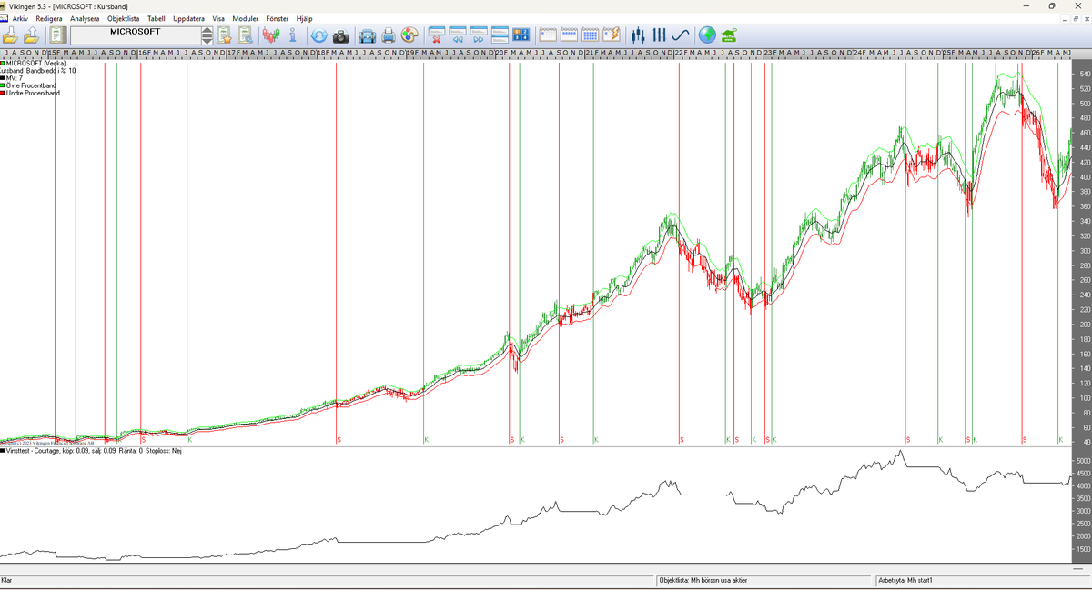Click the 5000 value on lower axis
Image resolution: width=1092 pixels, height=590 pixels.
pos(1083,461)
